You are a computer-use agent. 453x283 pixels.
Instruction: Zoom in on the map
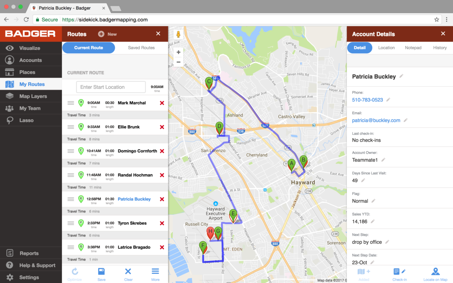[178, 52]
